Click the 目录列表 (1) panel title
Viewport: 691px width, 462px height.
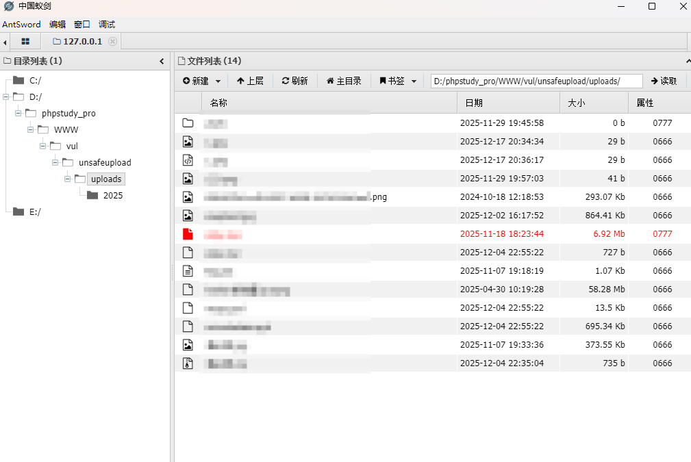point(38,61)
